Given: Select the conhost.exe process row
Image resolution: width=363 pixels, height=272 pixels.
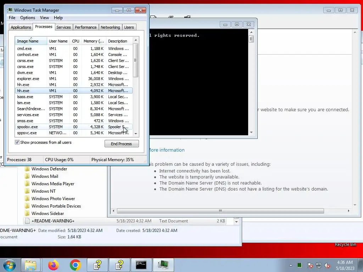Looking at the screenshot, I should click(74, 55).
